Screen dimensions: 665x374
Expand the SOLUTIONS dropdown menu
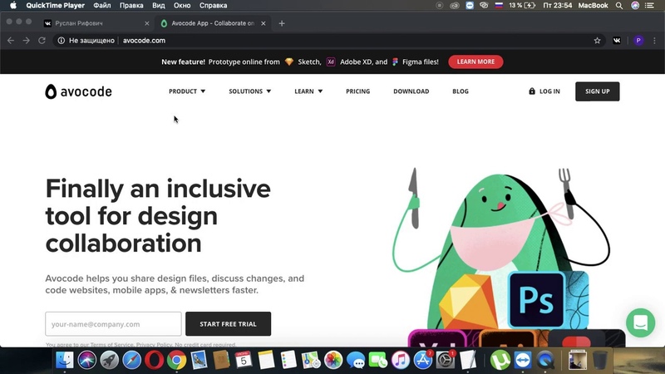pyautogui.click(x=250, y=91)
